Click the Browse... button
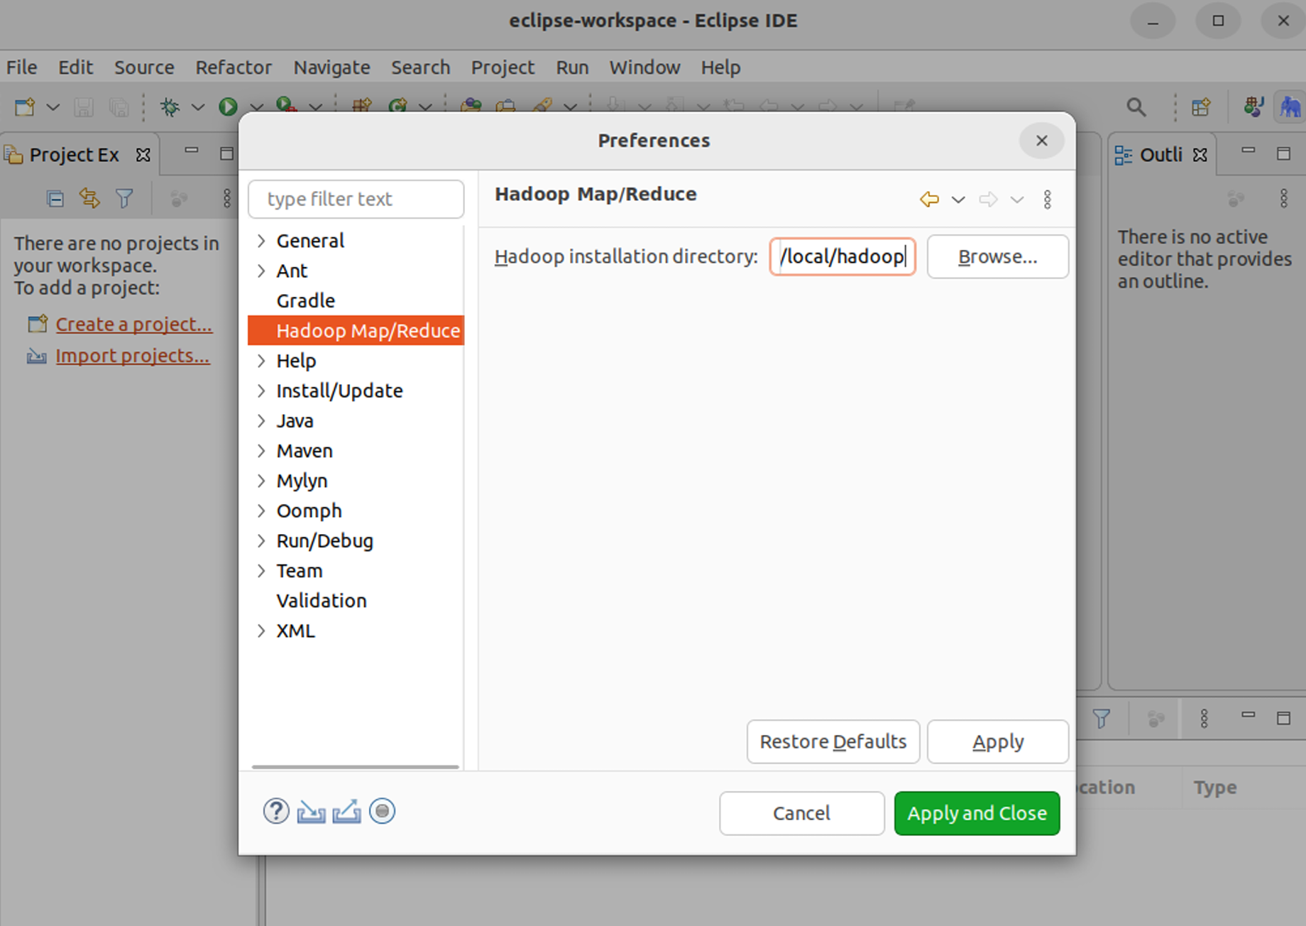 (x=997, y=256)
